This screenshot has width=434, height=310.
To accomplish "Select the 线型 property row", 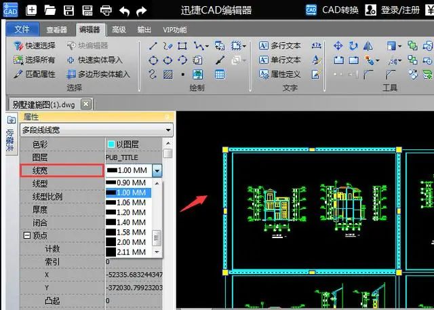I will click(x=62, y=184).
